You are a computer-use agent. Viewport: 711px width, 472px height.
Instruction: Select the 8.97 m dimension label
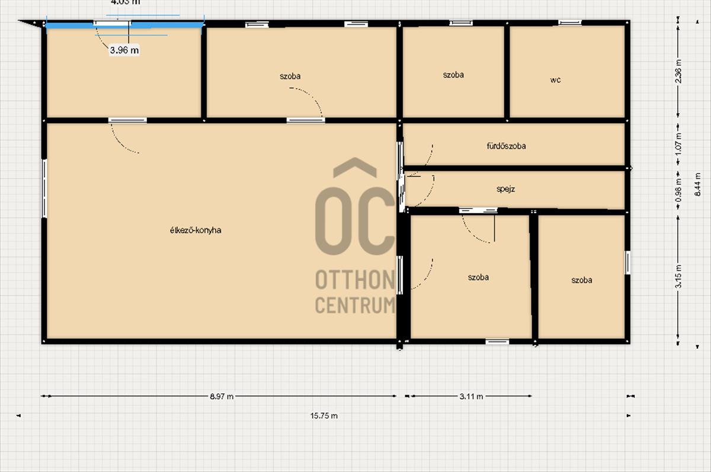click(222, 396)
